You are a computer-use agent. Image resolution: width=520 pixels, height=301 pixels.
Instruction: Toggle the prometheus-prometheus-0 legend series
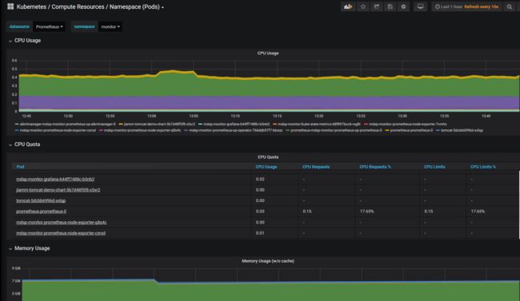pyautogui.click(x=409, y=130)
